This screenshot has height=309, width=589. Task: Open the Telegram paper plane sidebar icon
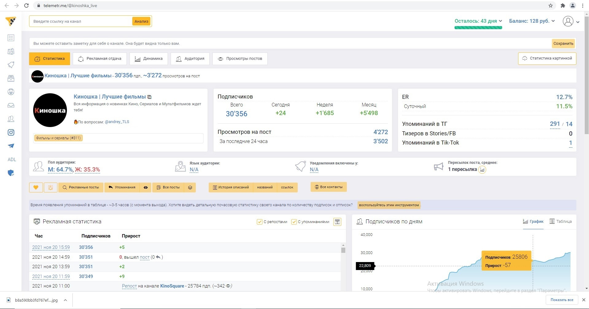click(11, 146)
